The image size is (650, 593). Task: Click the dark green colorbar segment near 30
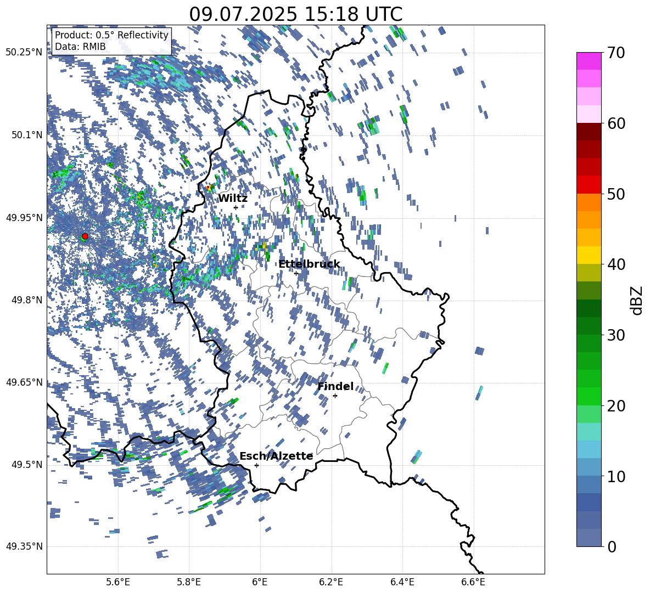(589, 326)
